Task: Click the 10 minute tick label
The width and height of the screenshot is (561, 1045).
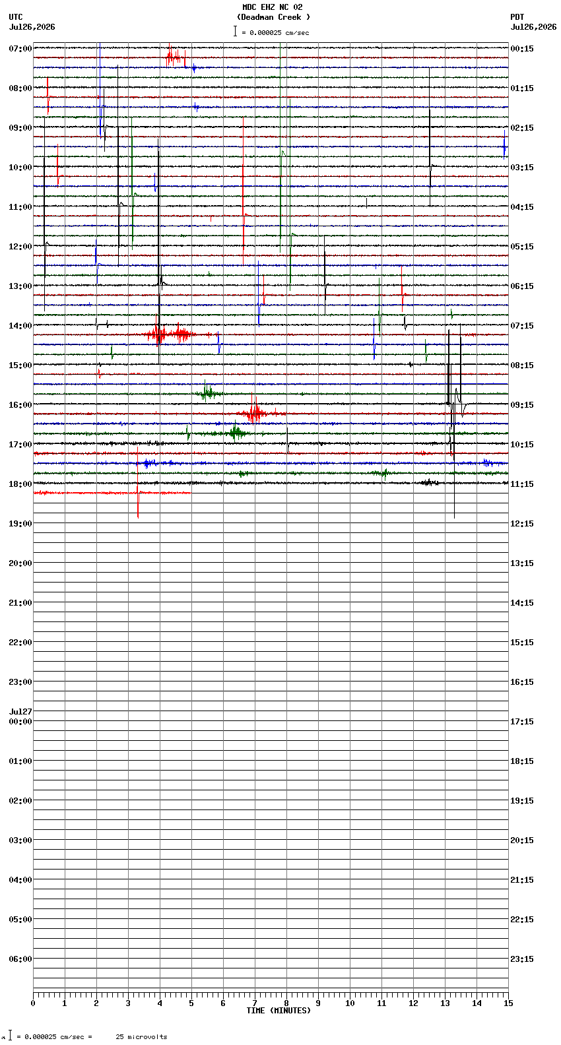Action: [x=350, y=1003]
